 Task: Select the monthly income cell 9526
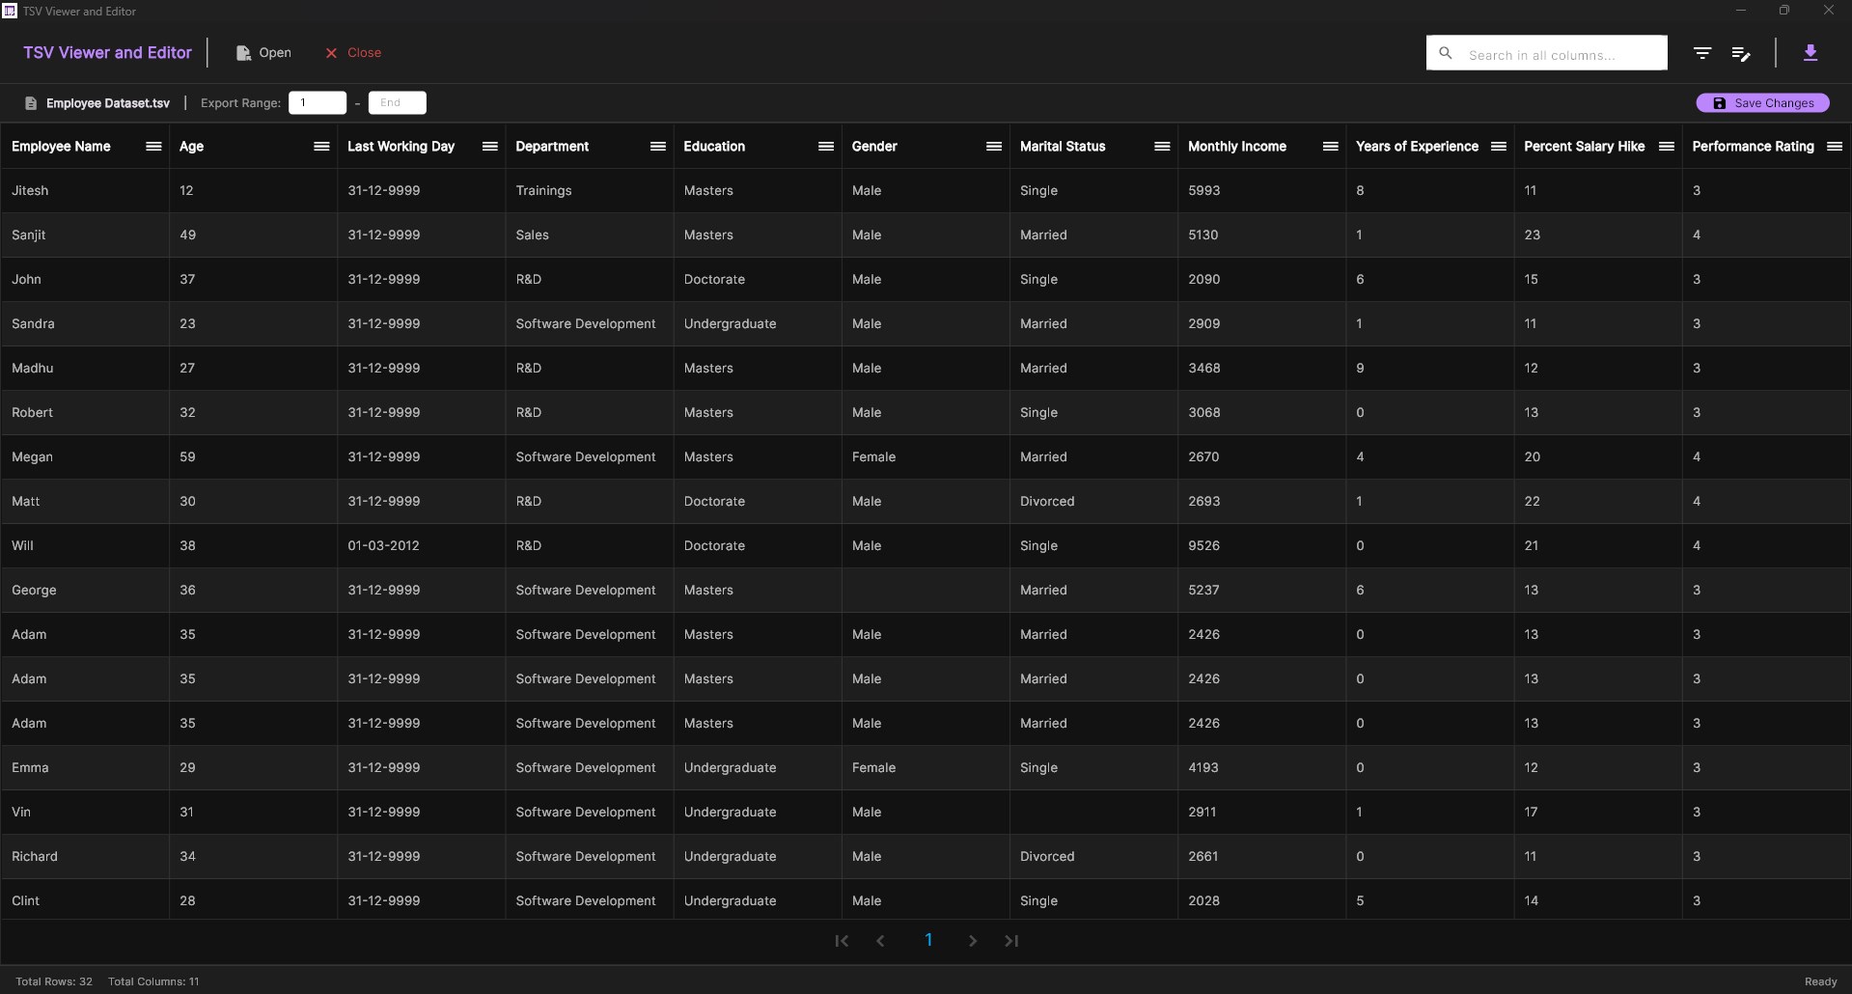(1262, 546)
